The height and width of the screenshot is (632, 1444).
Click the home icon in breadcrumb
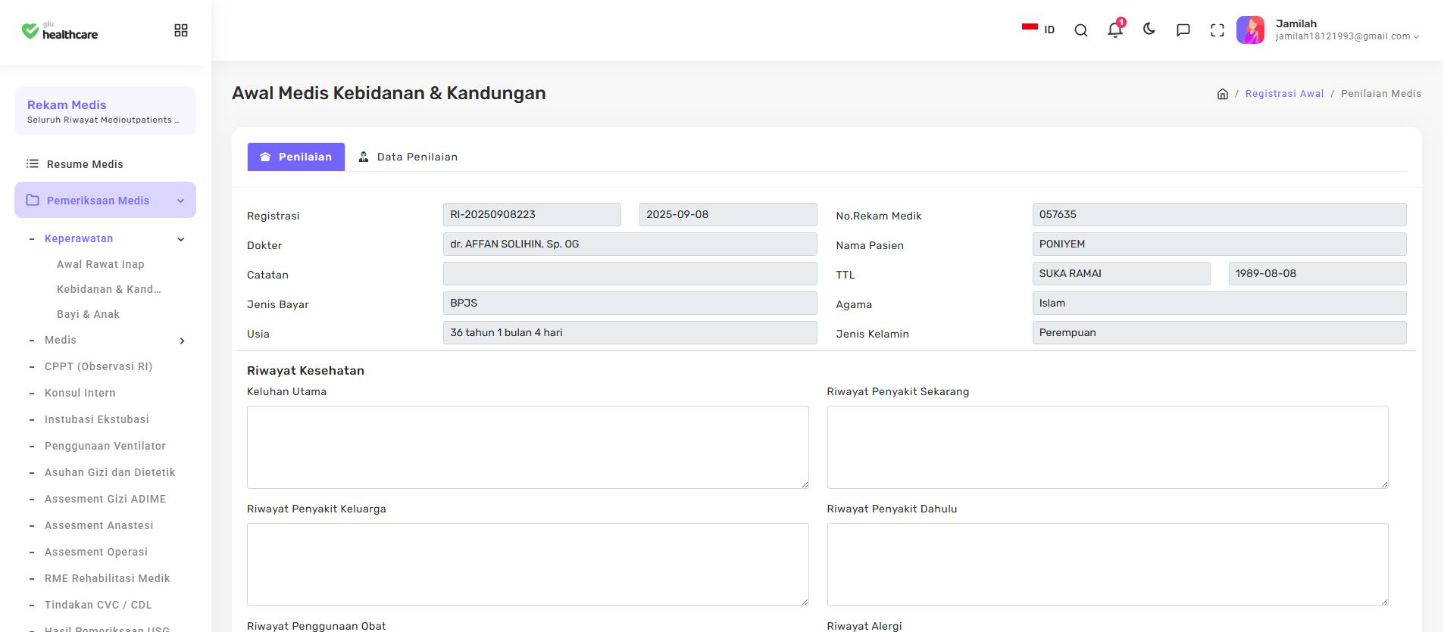tap(1222, 94)
